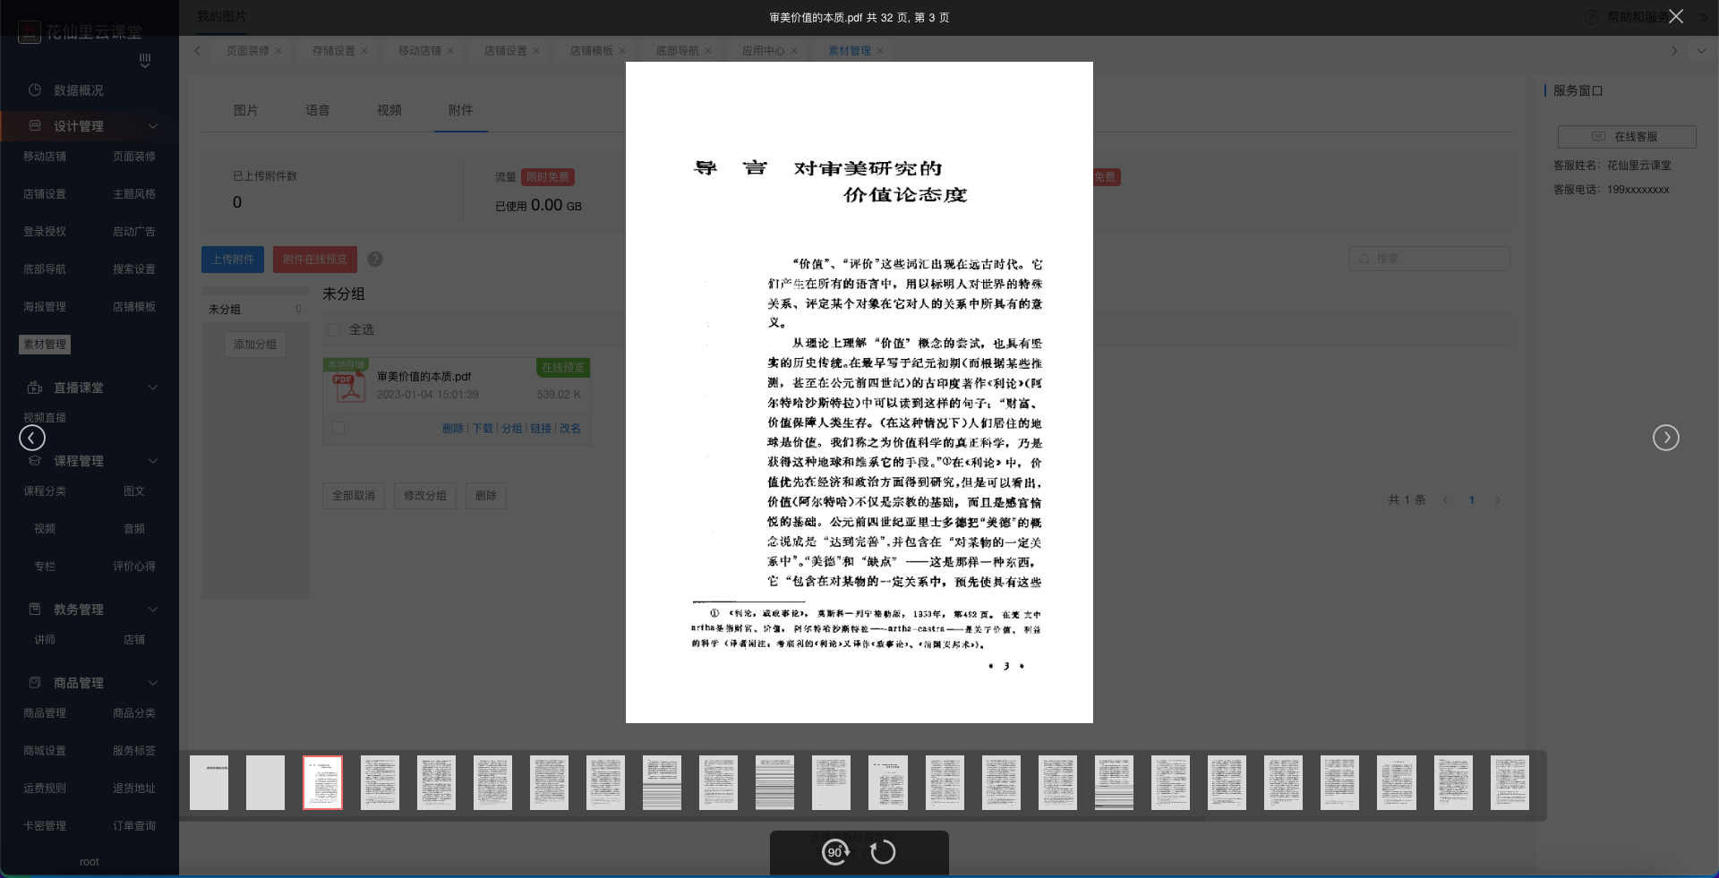Open 视频直播 in the sidebar

click(x=45, y=418)
